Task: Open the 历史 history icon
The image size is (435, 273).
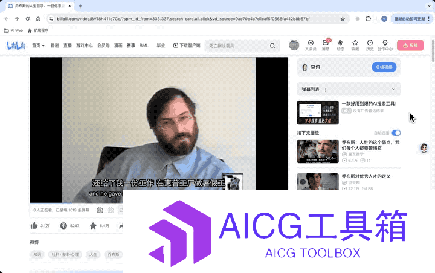Action: click(370, 45)
